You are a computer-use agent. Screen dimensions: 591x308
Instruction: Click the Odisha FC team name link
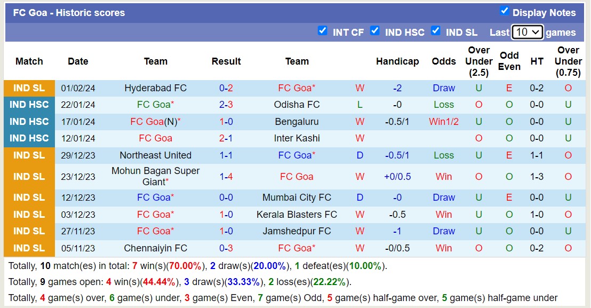coord(297,105)
